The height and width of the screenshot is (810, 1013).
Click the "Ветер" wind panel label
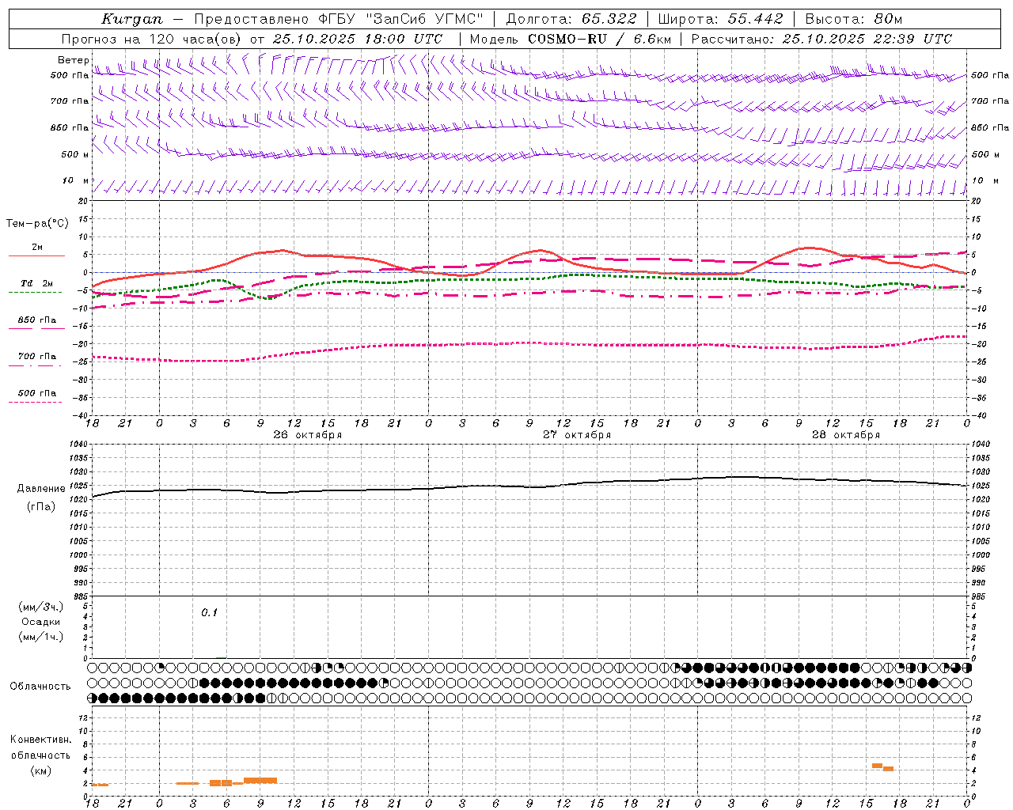point(74,60)
